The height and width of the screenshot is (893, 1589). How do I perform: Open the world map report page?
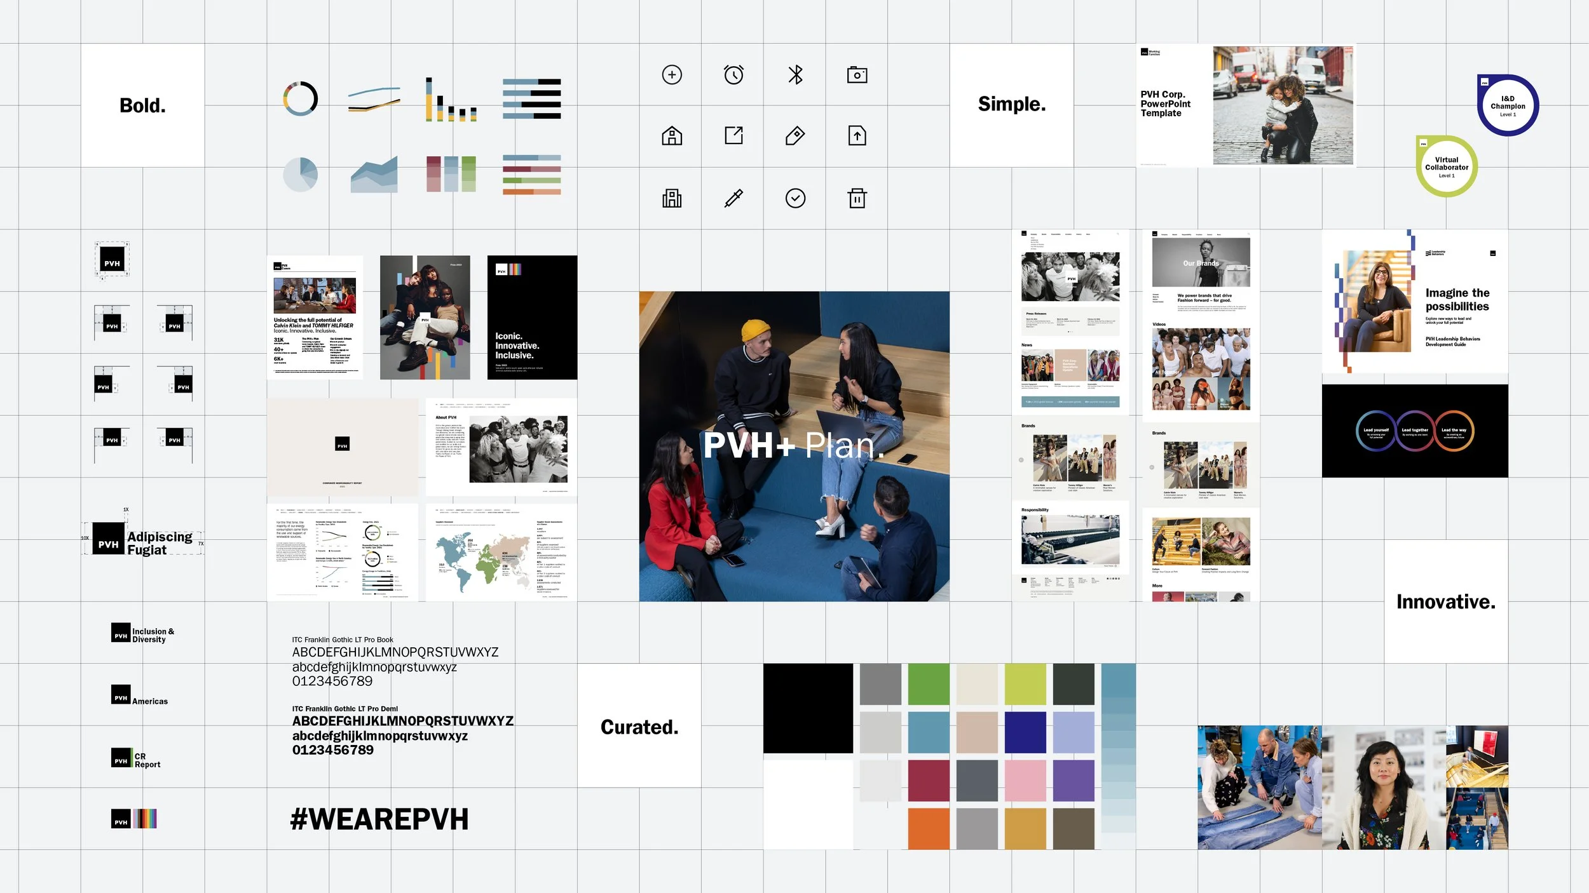pos(501,553)
